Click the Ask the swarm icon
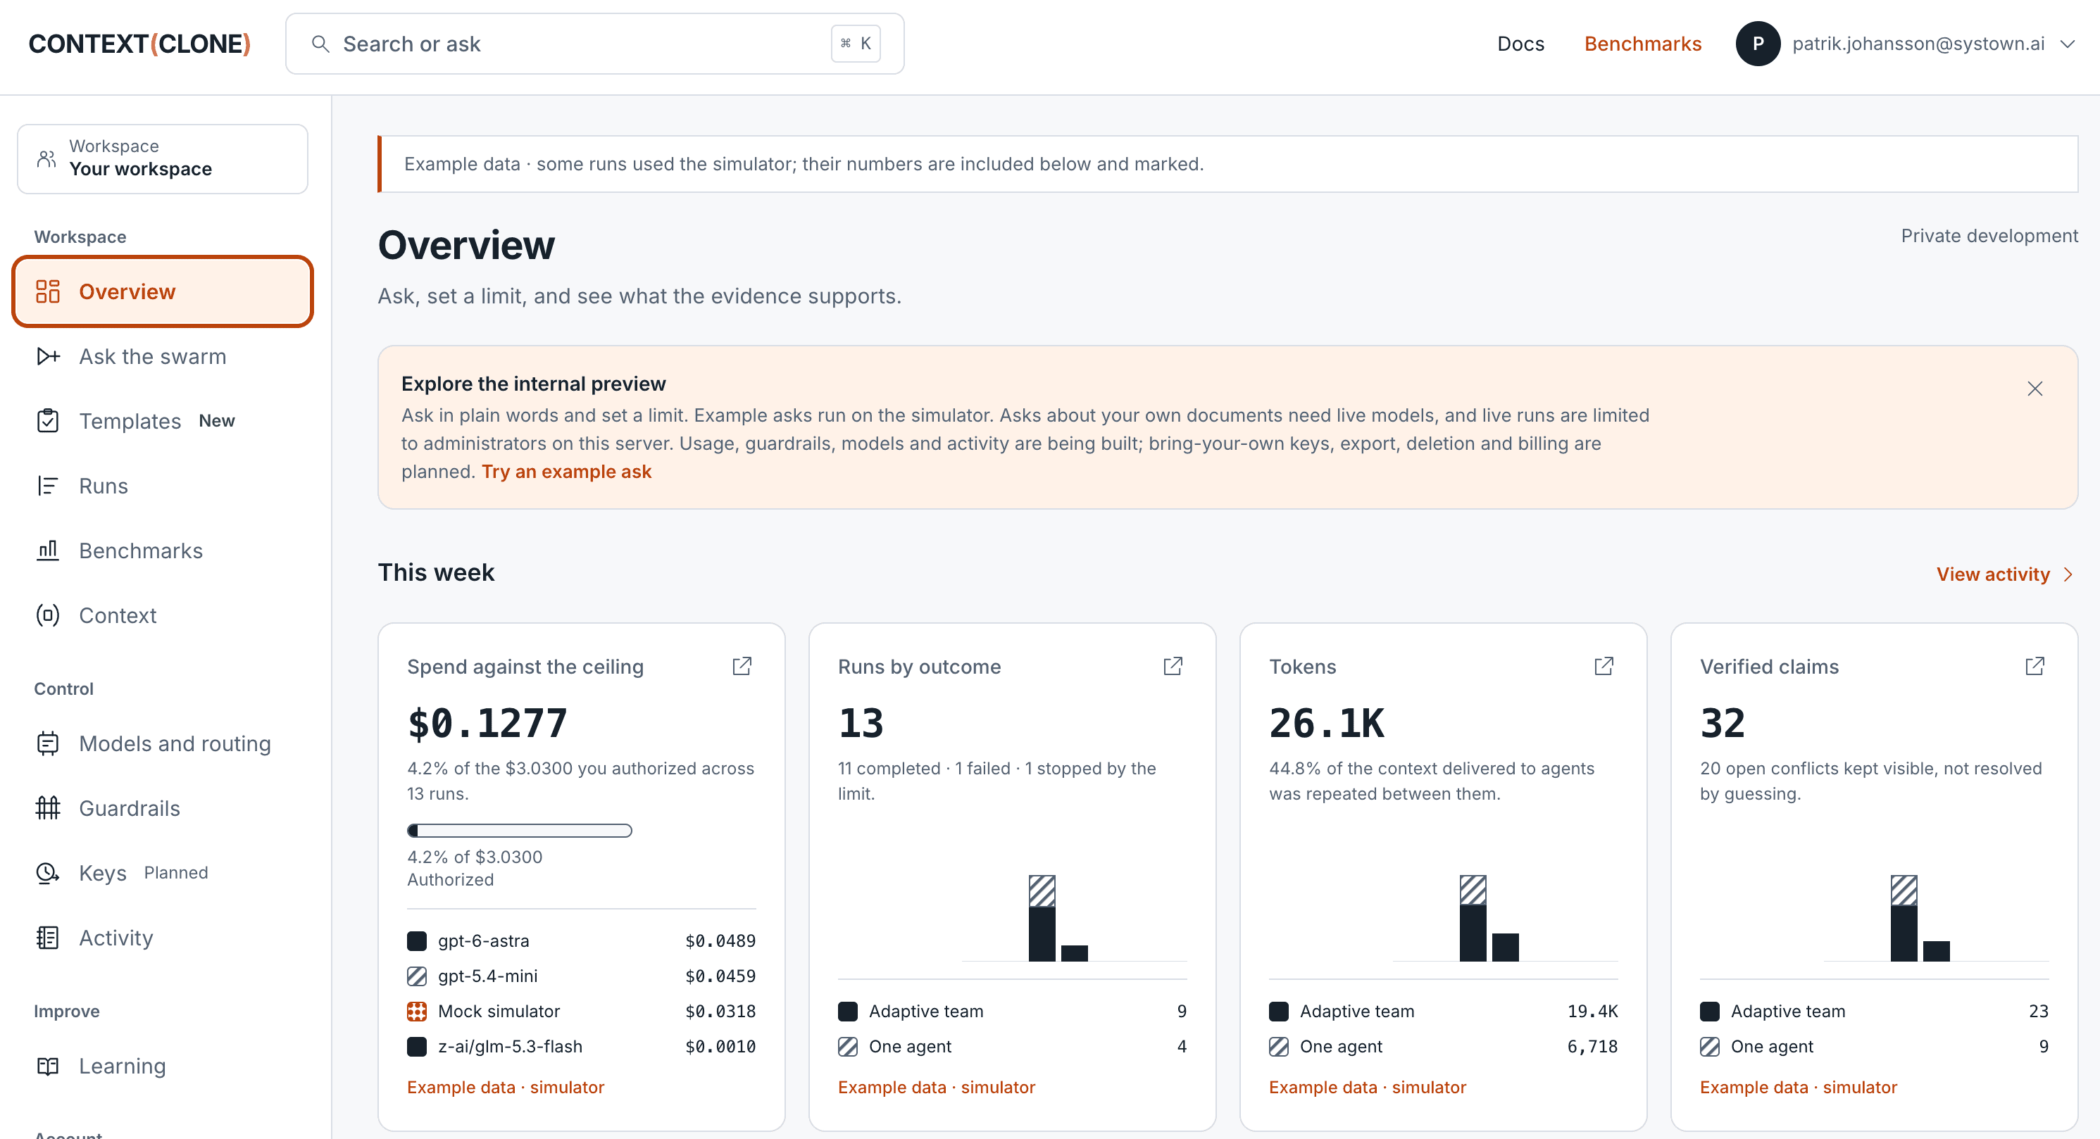The image size is (2100, 1139). [x=48, y=356]
